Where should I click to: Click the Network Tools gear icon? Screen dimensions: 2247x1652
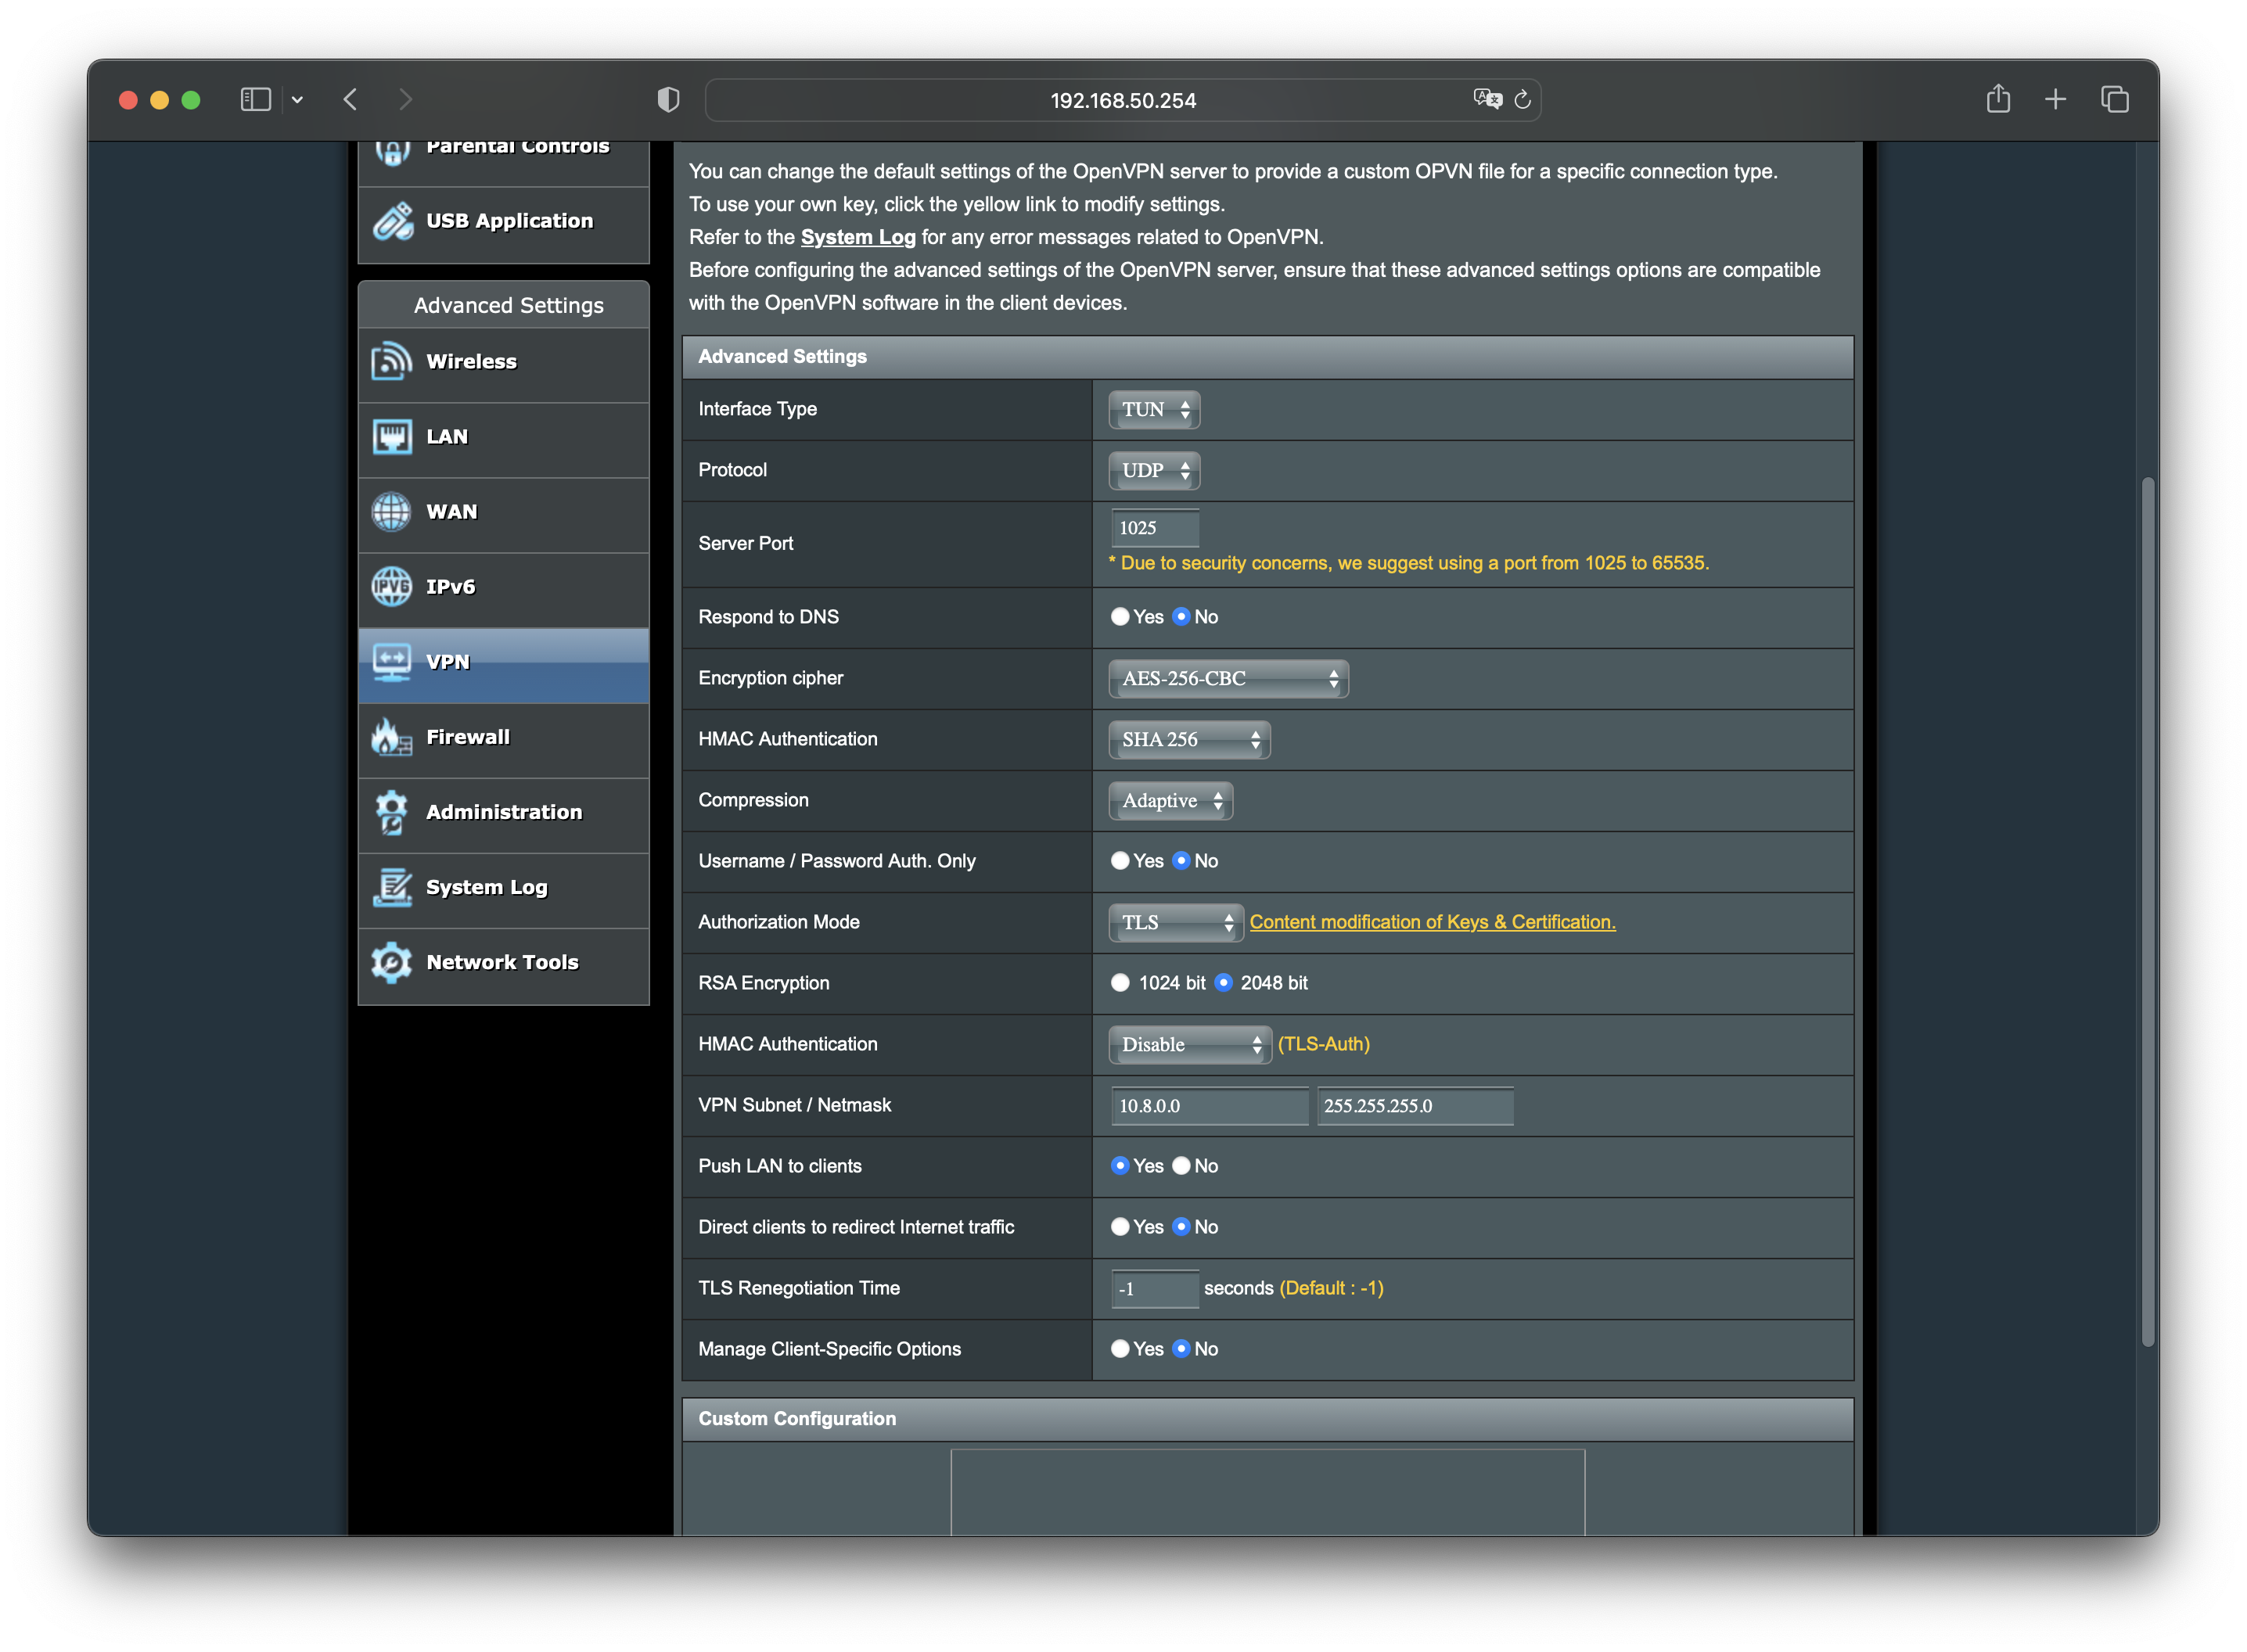coord(391,963)
